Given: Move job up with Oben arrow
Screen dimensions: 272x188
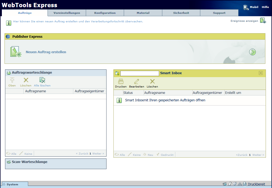Looking at the screenshot, I should pyautogui.click(x=12, y=80).
